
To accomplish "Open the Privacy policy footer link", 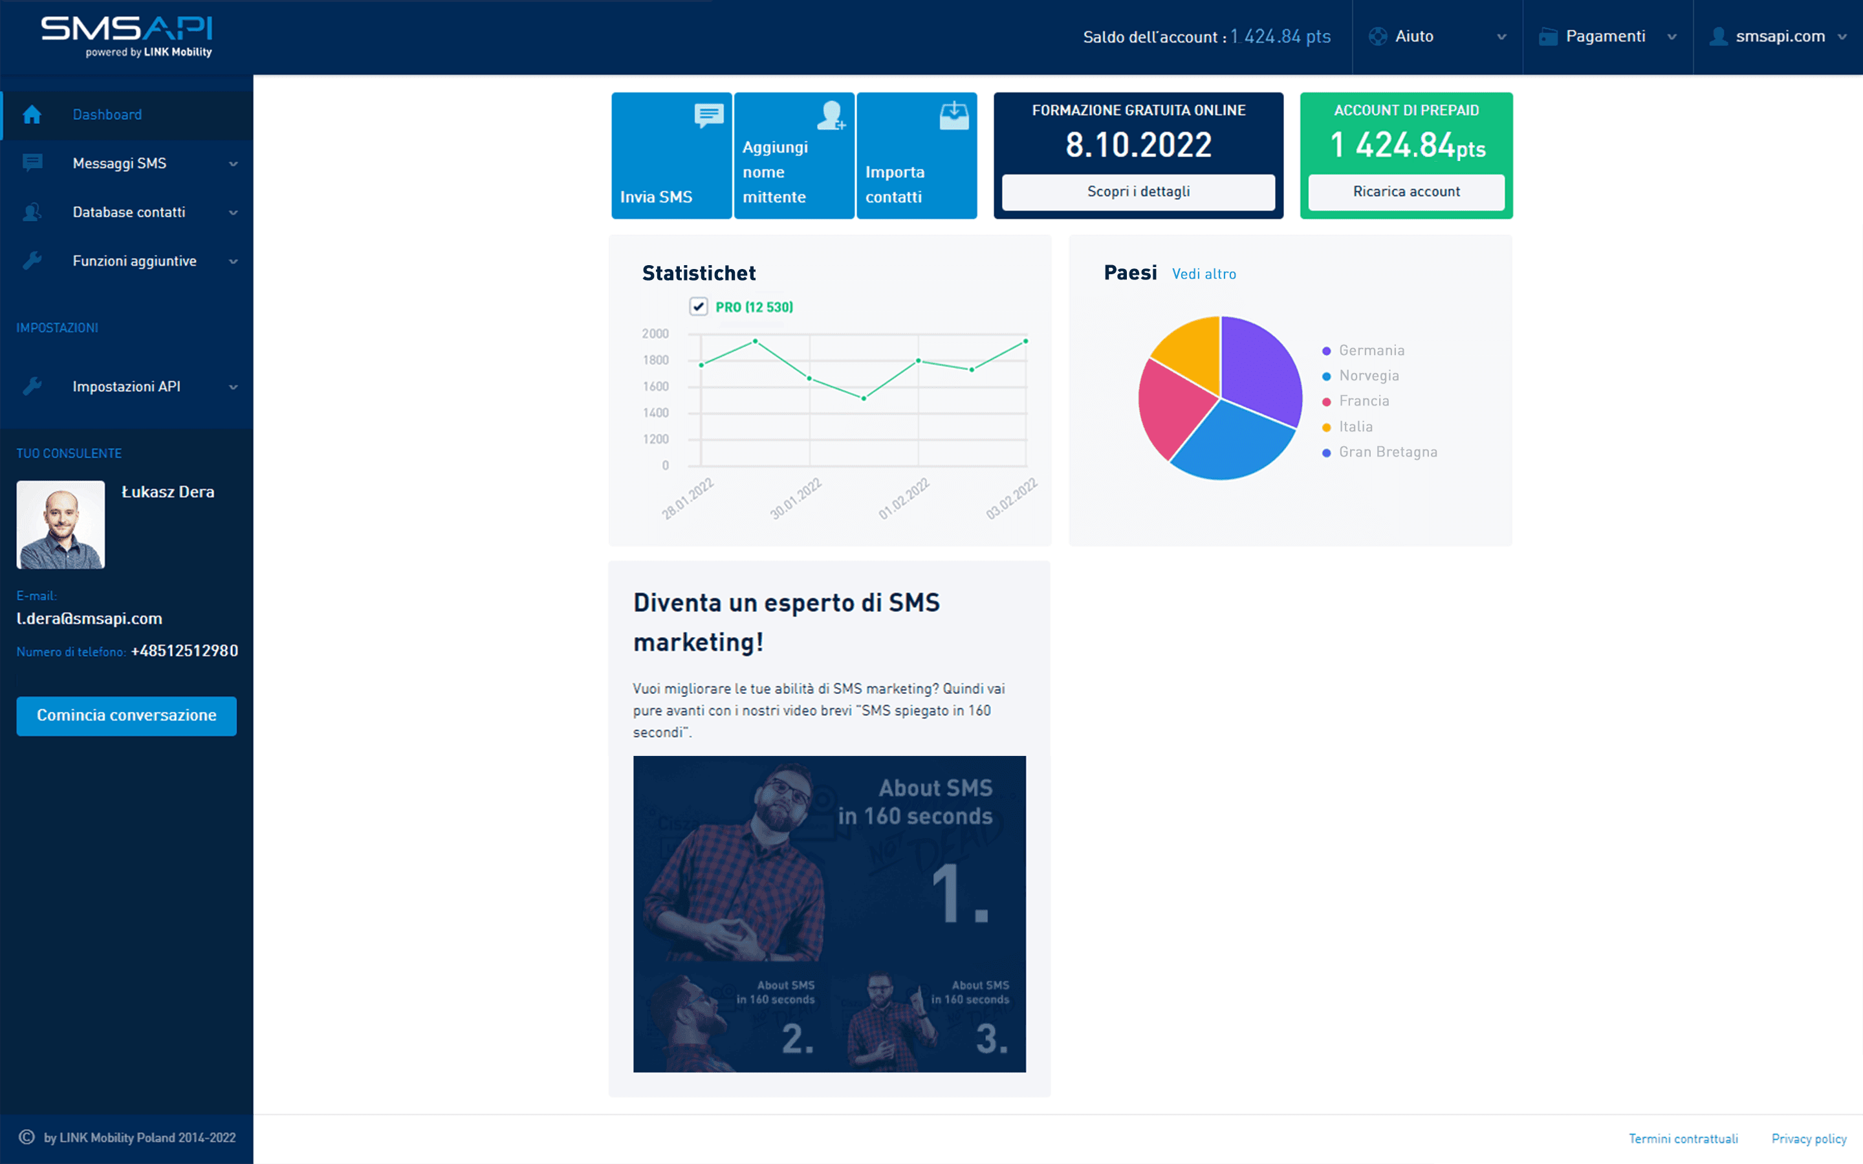I will 1809,1139.
